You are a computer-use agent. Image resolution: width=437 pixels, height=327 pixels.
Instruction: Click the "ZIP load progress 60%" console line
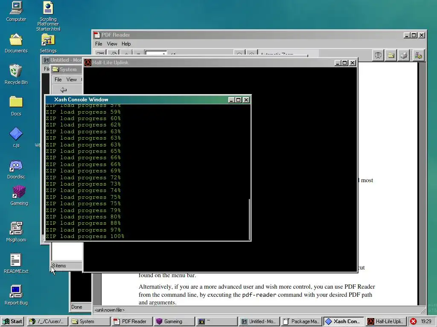pos(83,118)
